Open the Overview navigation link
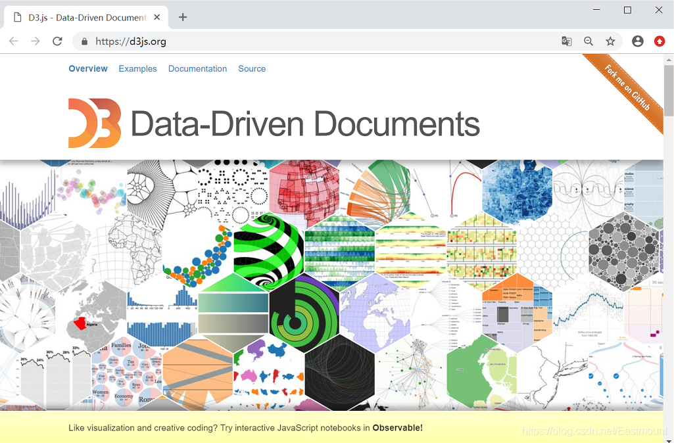 [88, 69]
